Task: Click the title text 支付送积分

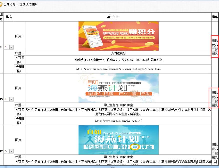Action: 118,53
